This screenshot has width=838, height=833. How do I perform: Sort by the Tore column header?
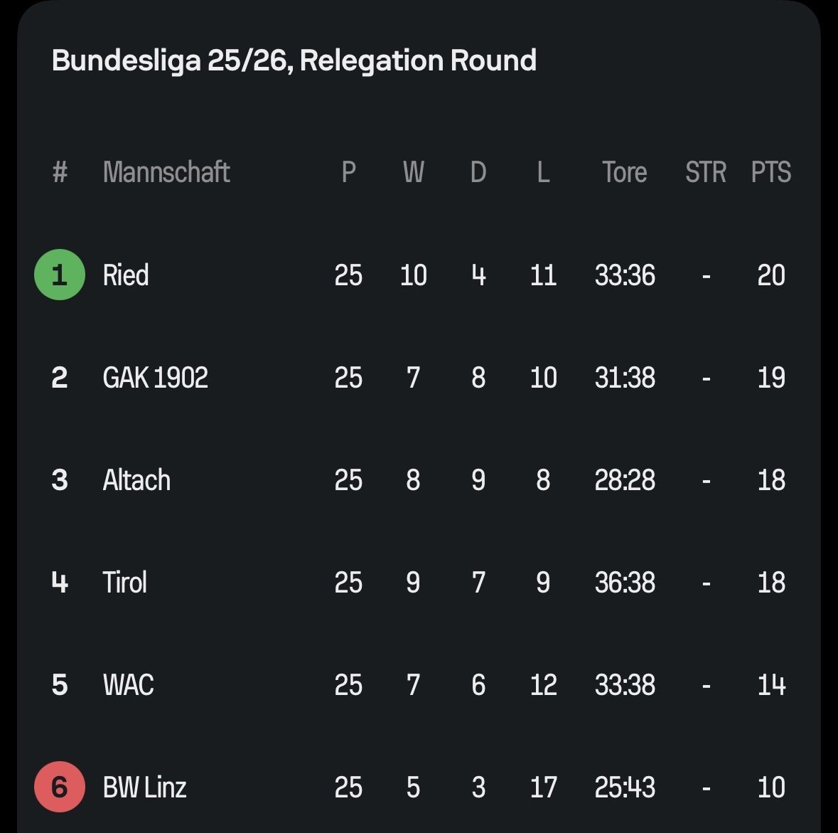point(624,172)
